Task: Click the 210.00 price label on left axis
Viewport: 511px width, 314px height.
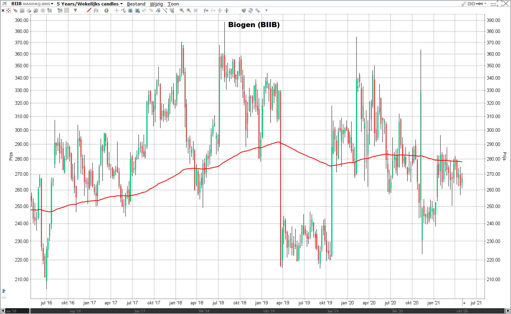Action: coord(22,279)
